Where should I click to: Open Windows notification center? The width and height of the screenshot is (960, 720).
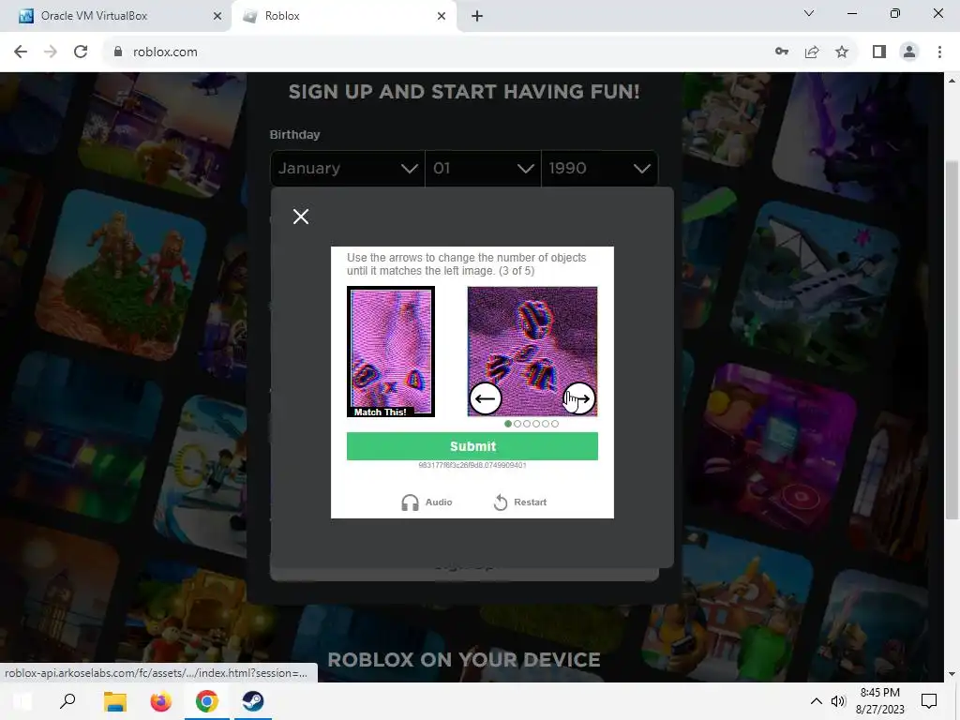point(929,701)
